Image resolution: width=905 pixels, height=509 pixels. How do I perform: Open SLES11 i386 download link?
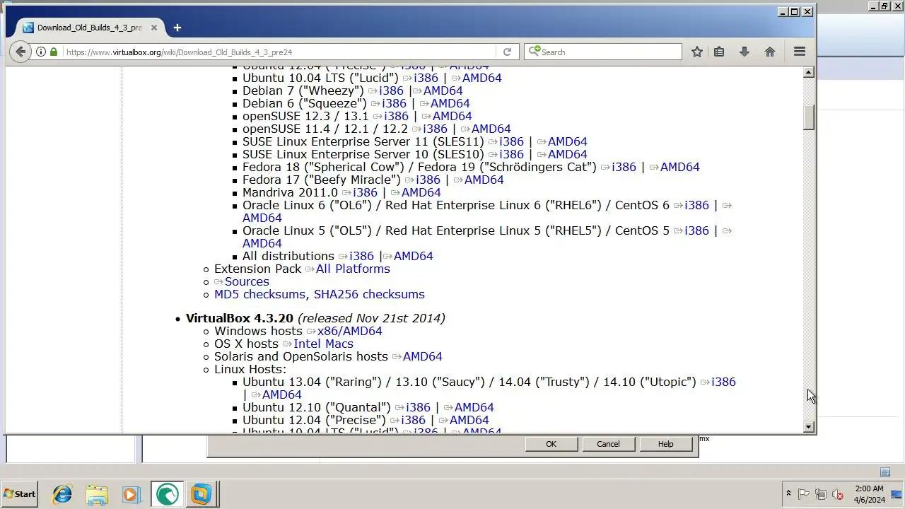pyautogui.click(x=511, y=141)
